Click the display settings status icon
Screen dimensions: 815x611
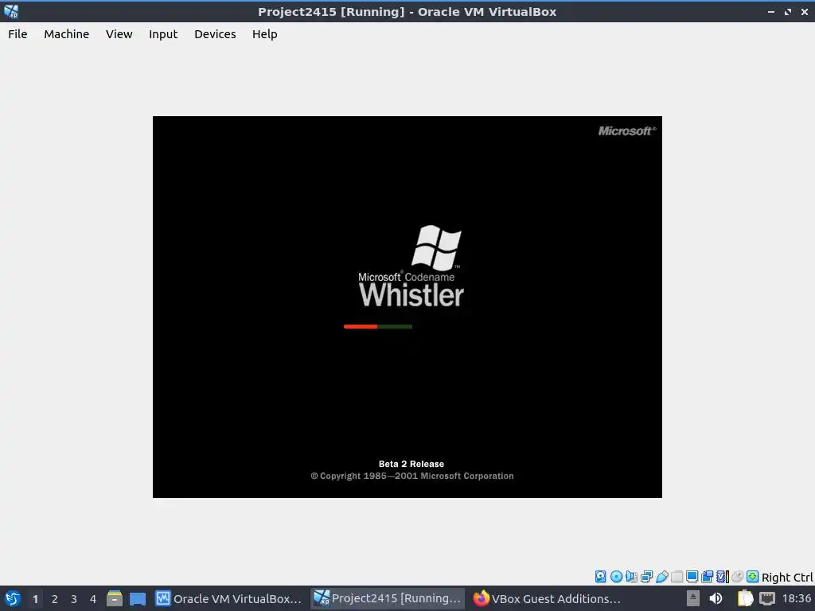click(x=692, y=576)
